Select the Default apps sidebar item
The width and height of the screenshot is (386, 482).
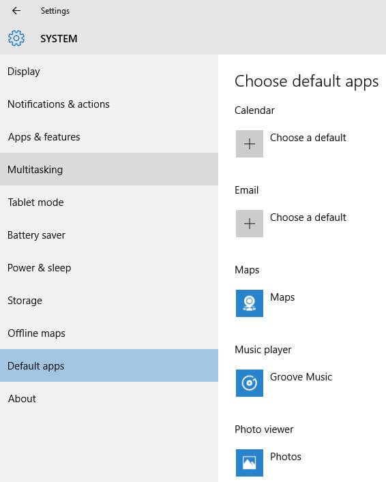[109, 366]
